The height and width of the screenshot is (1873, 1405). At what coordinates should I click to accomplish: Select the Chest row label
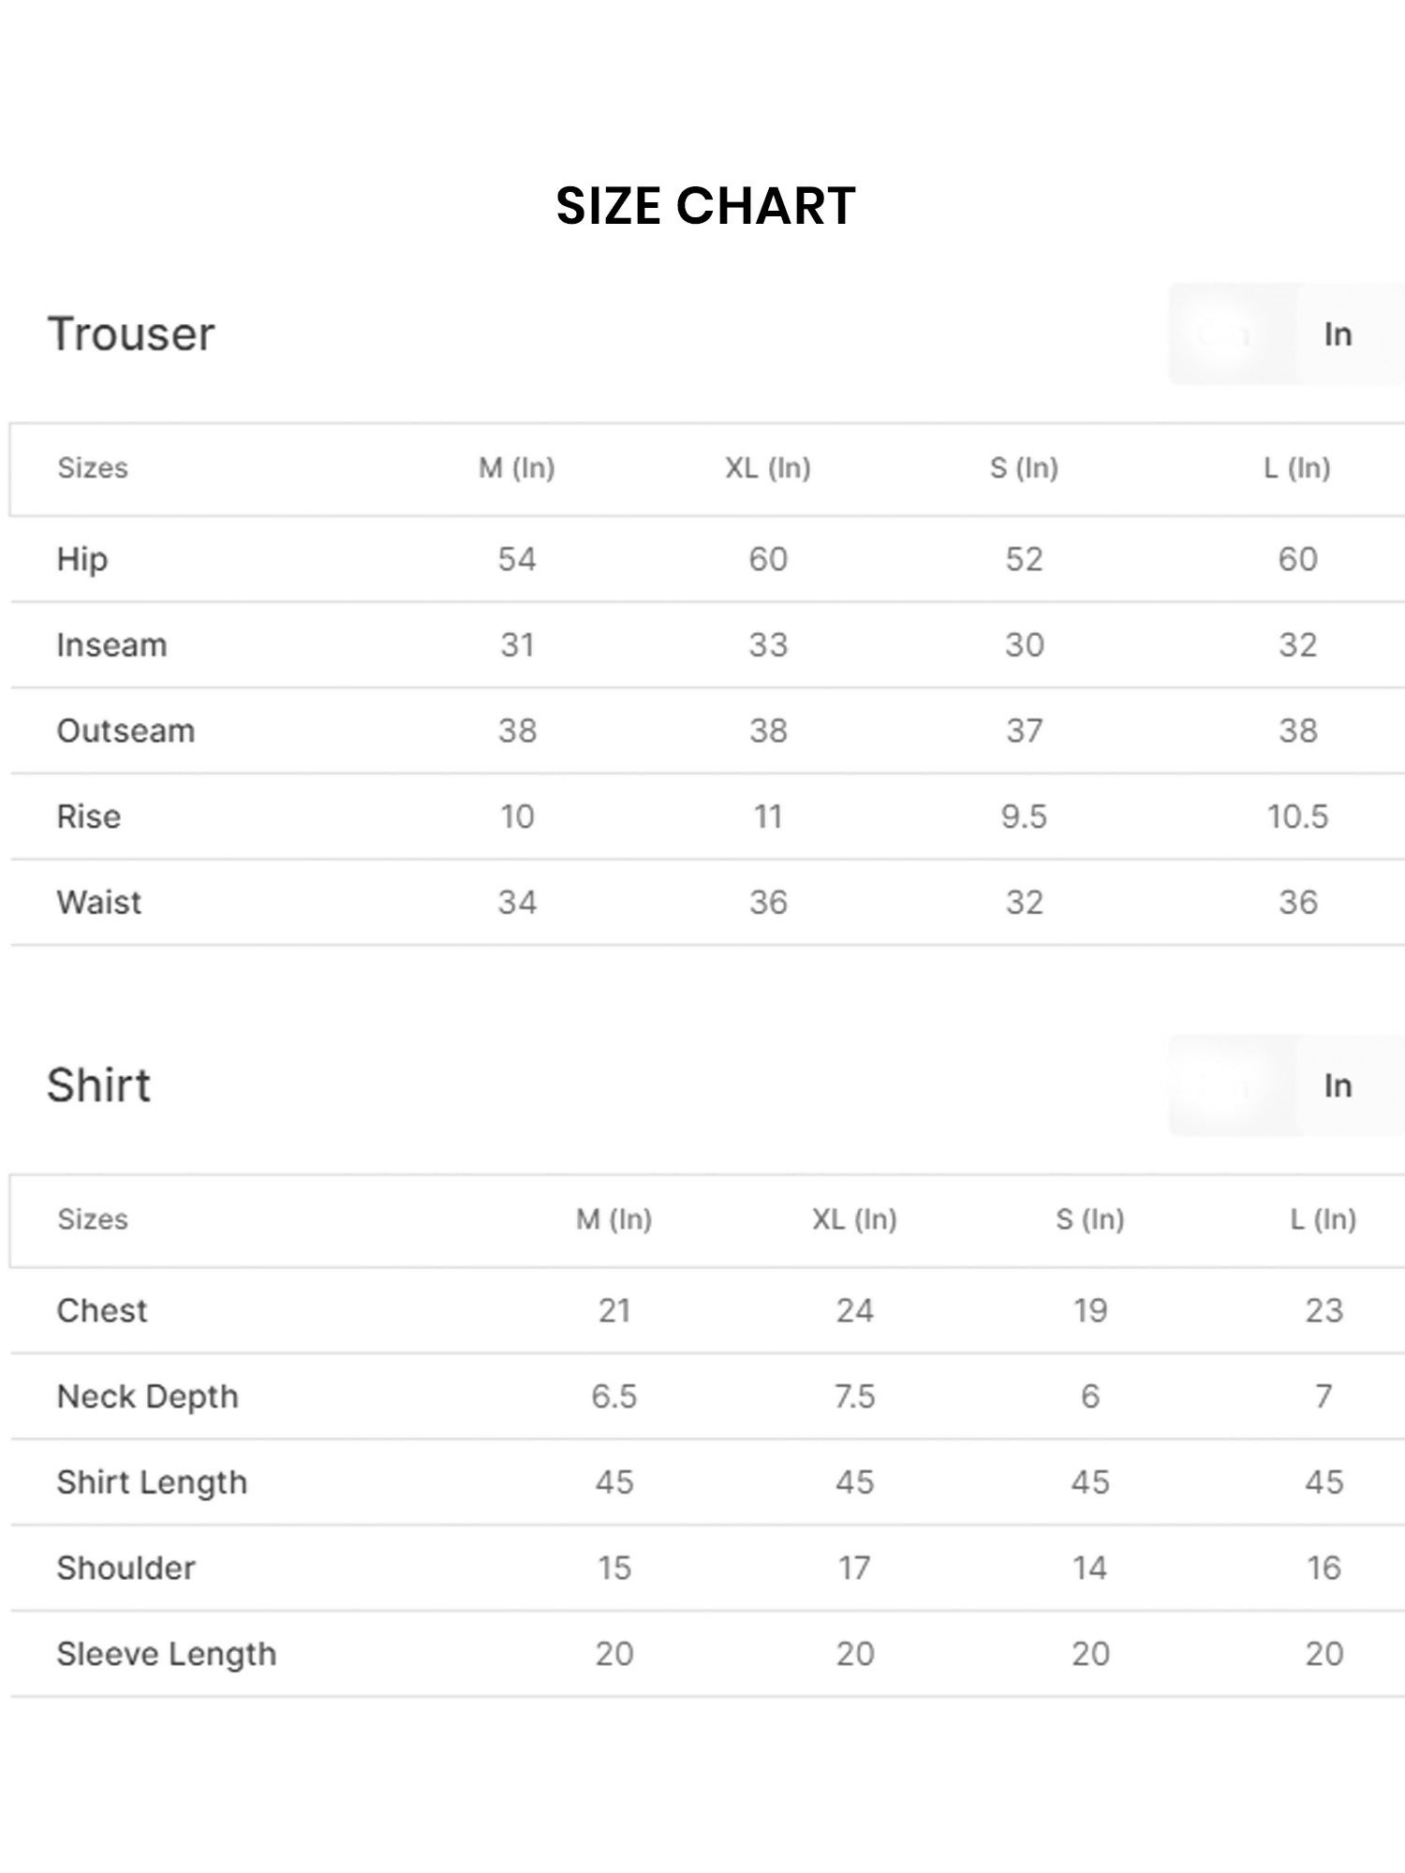pyautogui.click(x=102, y=1311)
